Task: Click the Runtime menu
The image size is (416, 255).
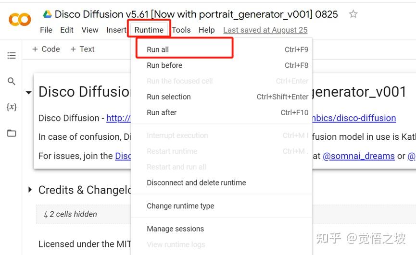Action: 149,30
